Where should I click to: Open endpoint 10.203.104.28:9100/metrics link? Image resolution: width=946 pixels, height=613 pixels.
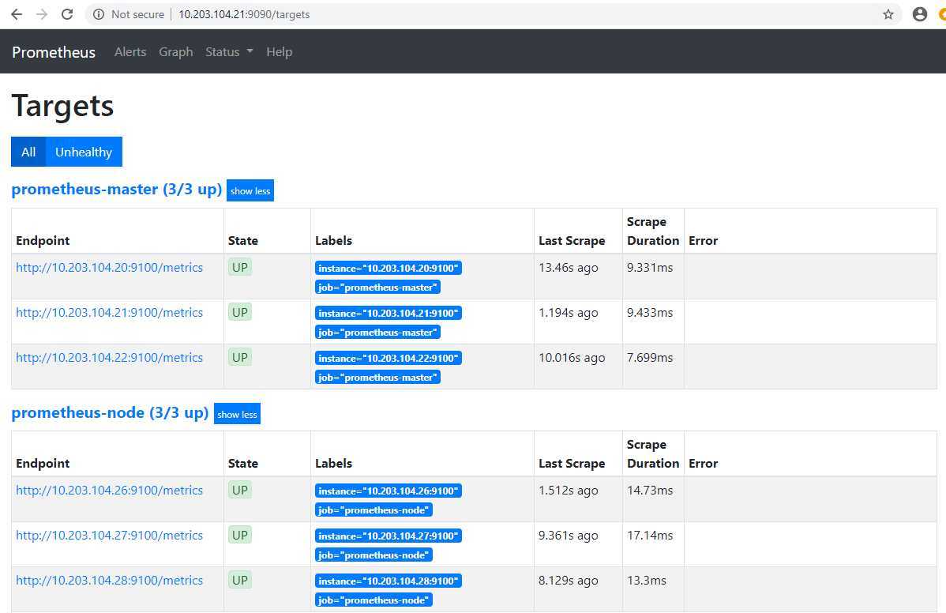click(x=109, y=580)
